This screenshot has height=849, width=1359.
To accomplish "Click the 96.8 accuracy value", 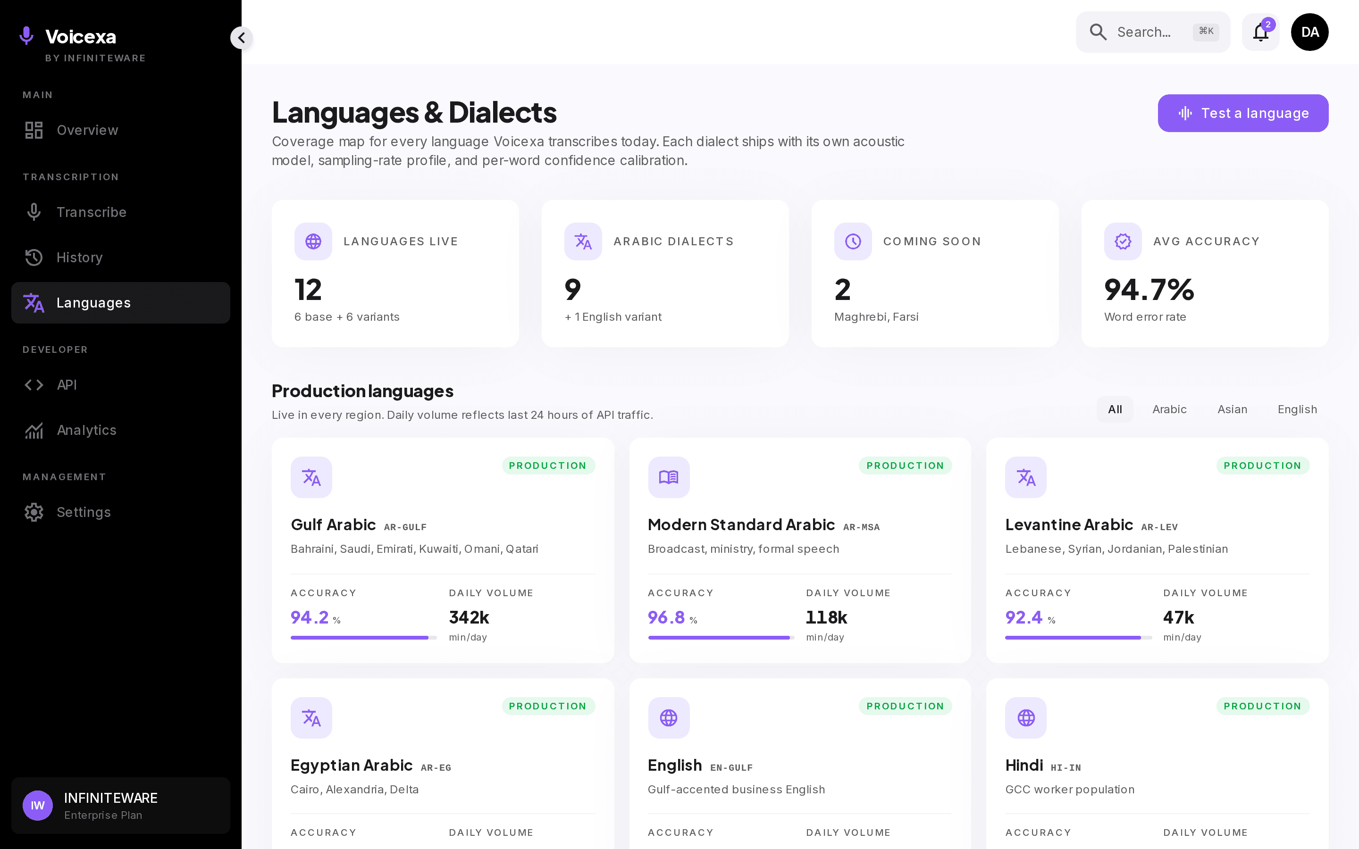I will coord(666,617).
